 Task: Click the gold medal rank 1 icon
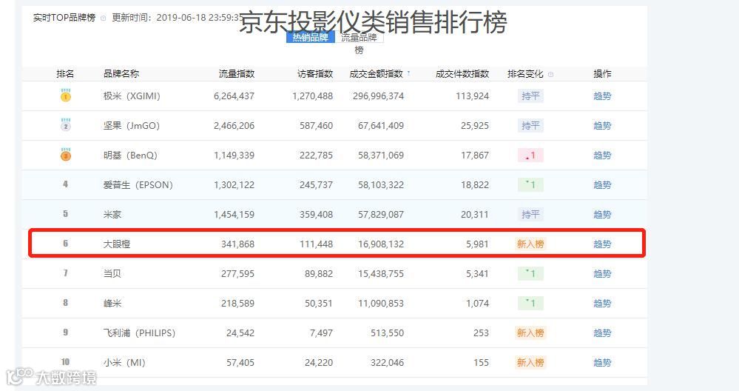pos(66,96)
